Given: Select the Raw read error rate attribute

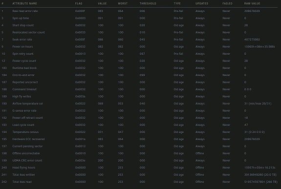Looking at the screenshot, I should coord(25,11).
